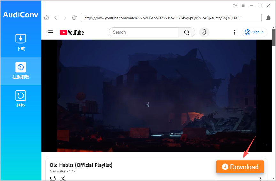Reload the current page
Viewport: 276px width, 181px height.
click(74, 18)
